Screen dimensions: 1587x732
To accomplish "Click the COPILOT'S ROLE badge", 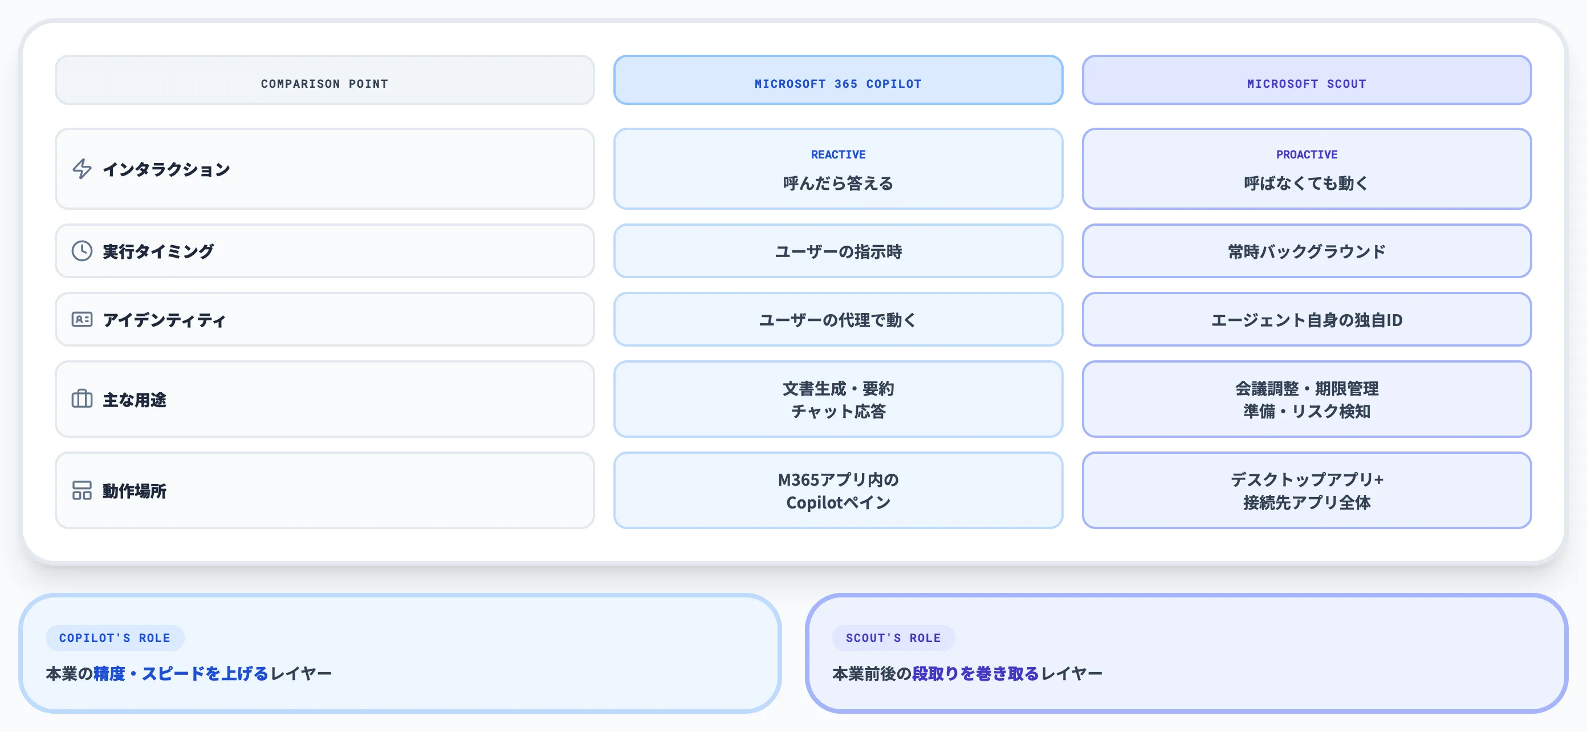I will (x=115, y=638).
